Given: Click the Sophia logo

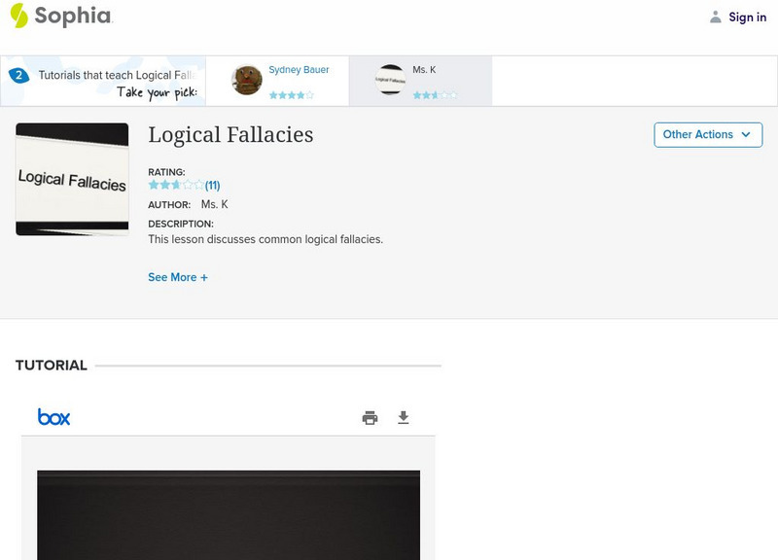Looking at the screenshot, I should tap(62, 17).
